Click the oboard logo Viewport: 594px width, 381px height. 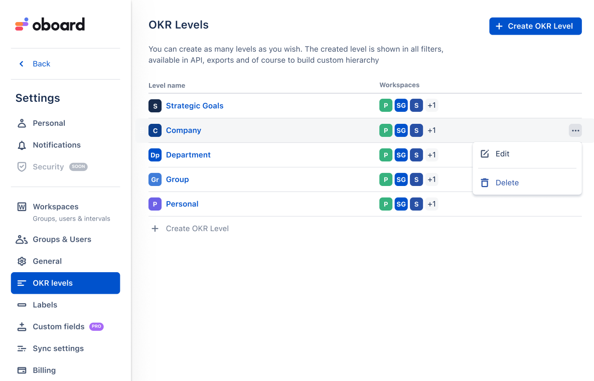[x=50, y=25]
